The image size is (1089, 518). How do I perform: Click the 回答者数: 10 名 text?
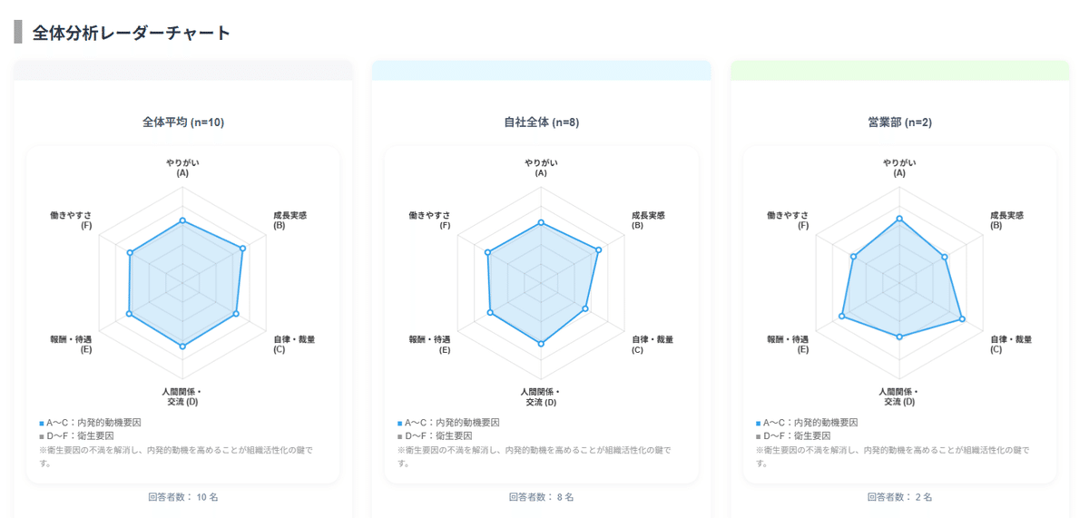click(x=182, y=497)
